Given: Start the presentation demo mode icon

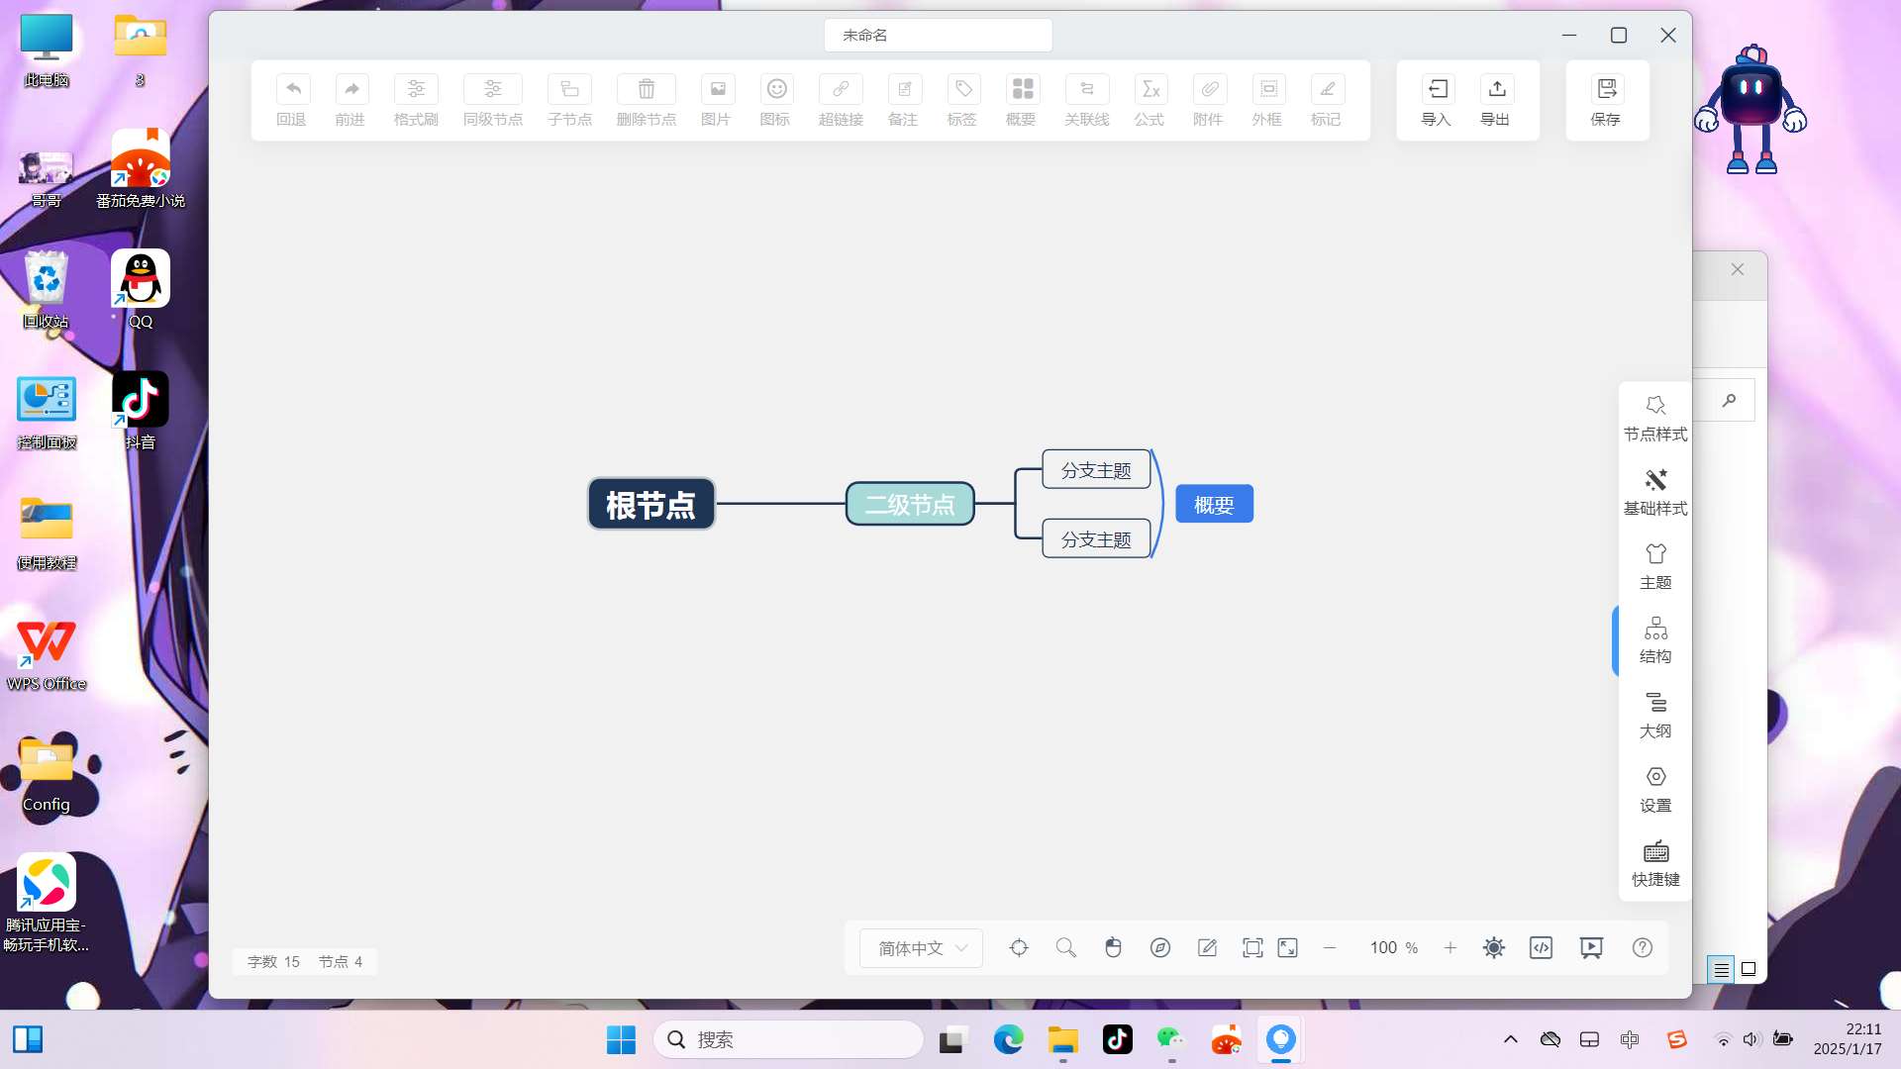Looking at the screenshot, I should [1591, 948].
